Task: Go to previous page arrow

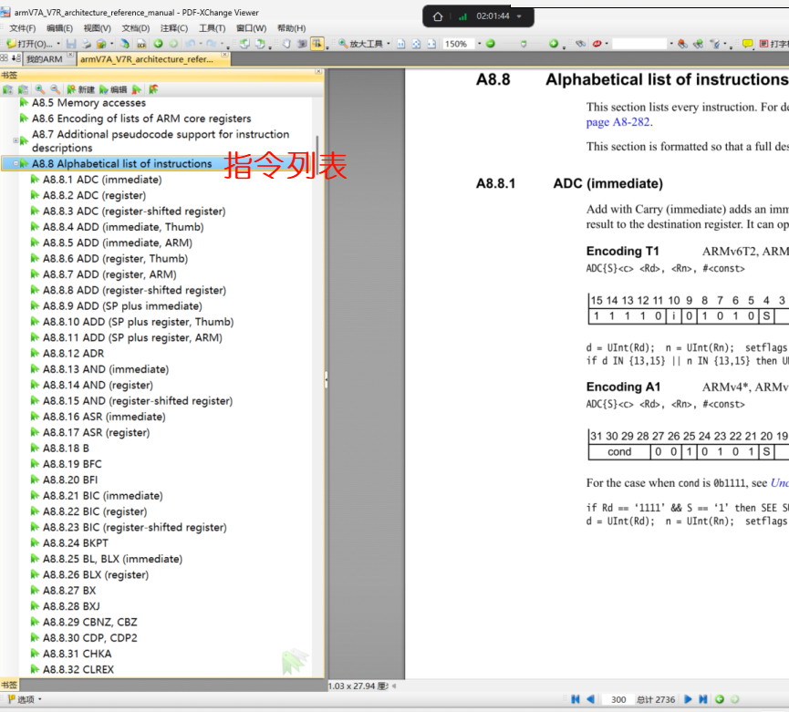Action: [x=591, y=699]
